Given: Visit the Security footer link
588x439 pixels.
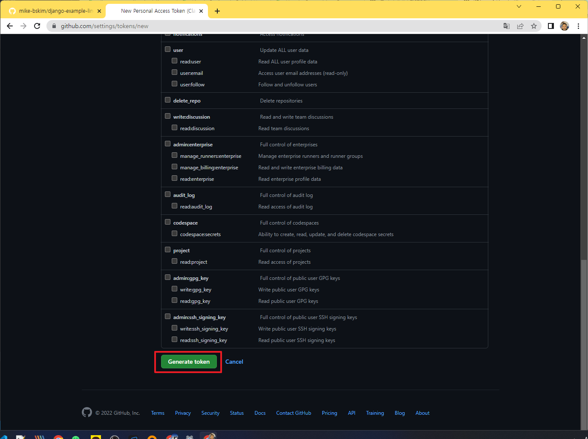Looking at the screenshot, I should (210, 413).
